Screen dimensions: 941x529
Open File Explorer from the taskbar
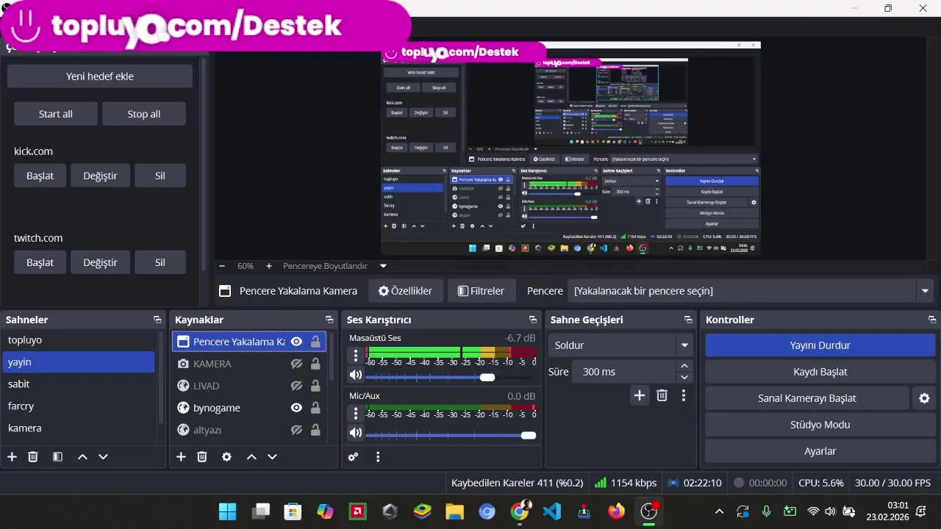pos(454,511)
